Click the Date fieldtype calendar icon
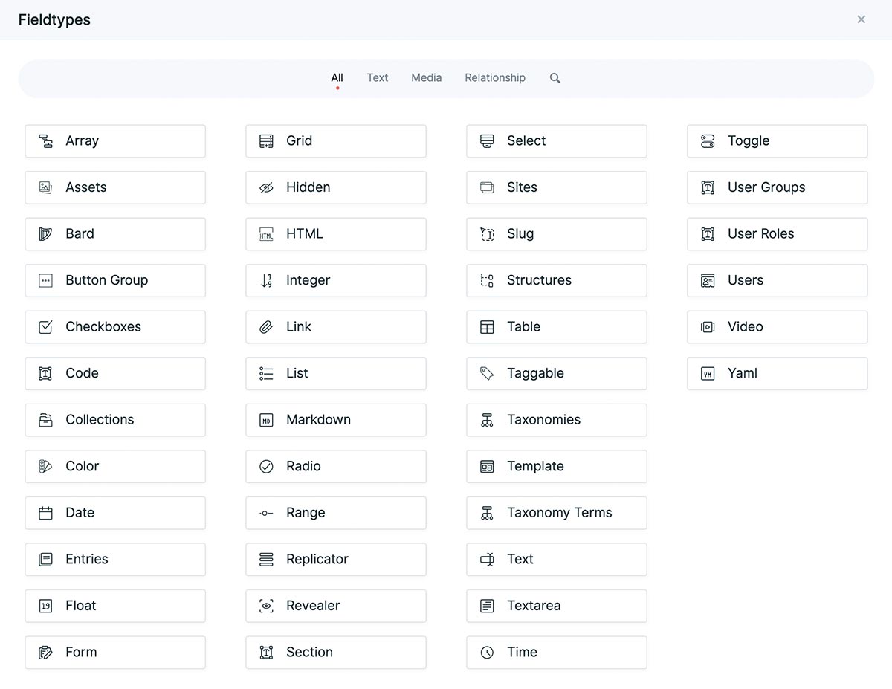892x689 pixels. (45, 513)
